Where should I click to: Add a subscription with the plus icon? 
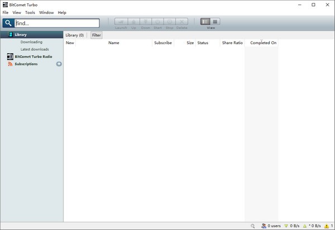(x=59, y=64)
